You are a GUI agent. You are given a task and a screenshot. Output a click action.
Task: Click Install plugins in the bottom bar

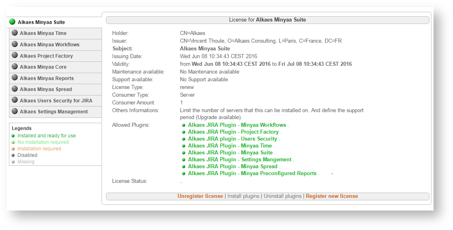pos(243,196)
